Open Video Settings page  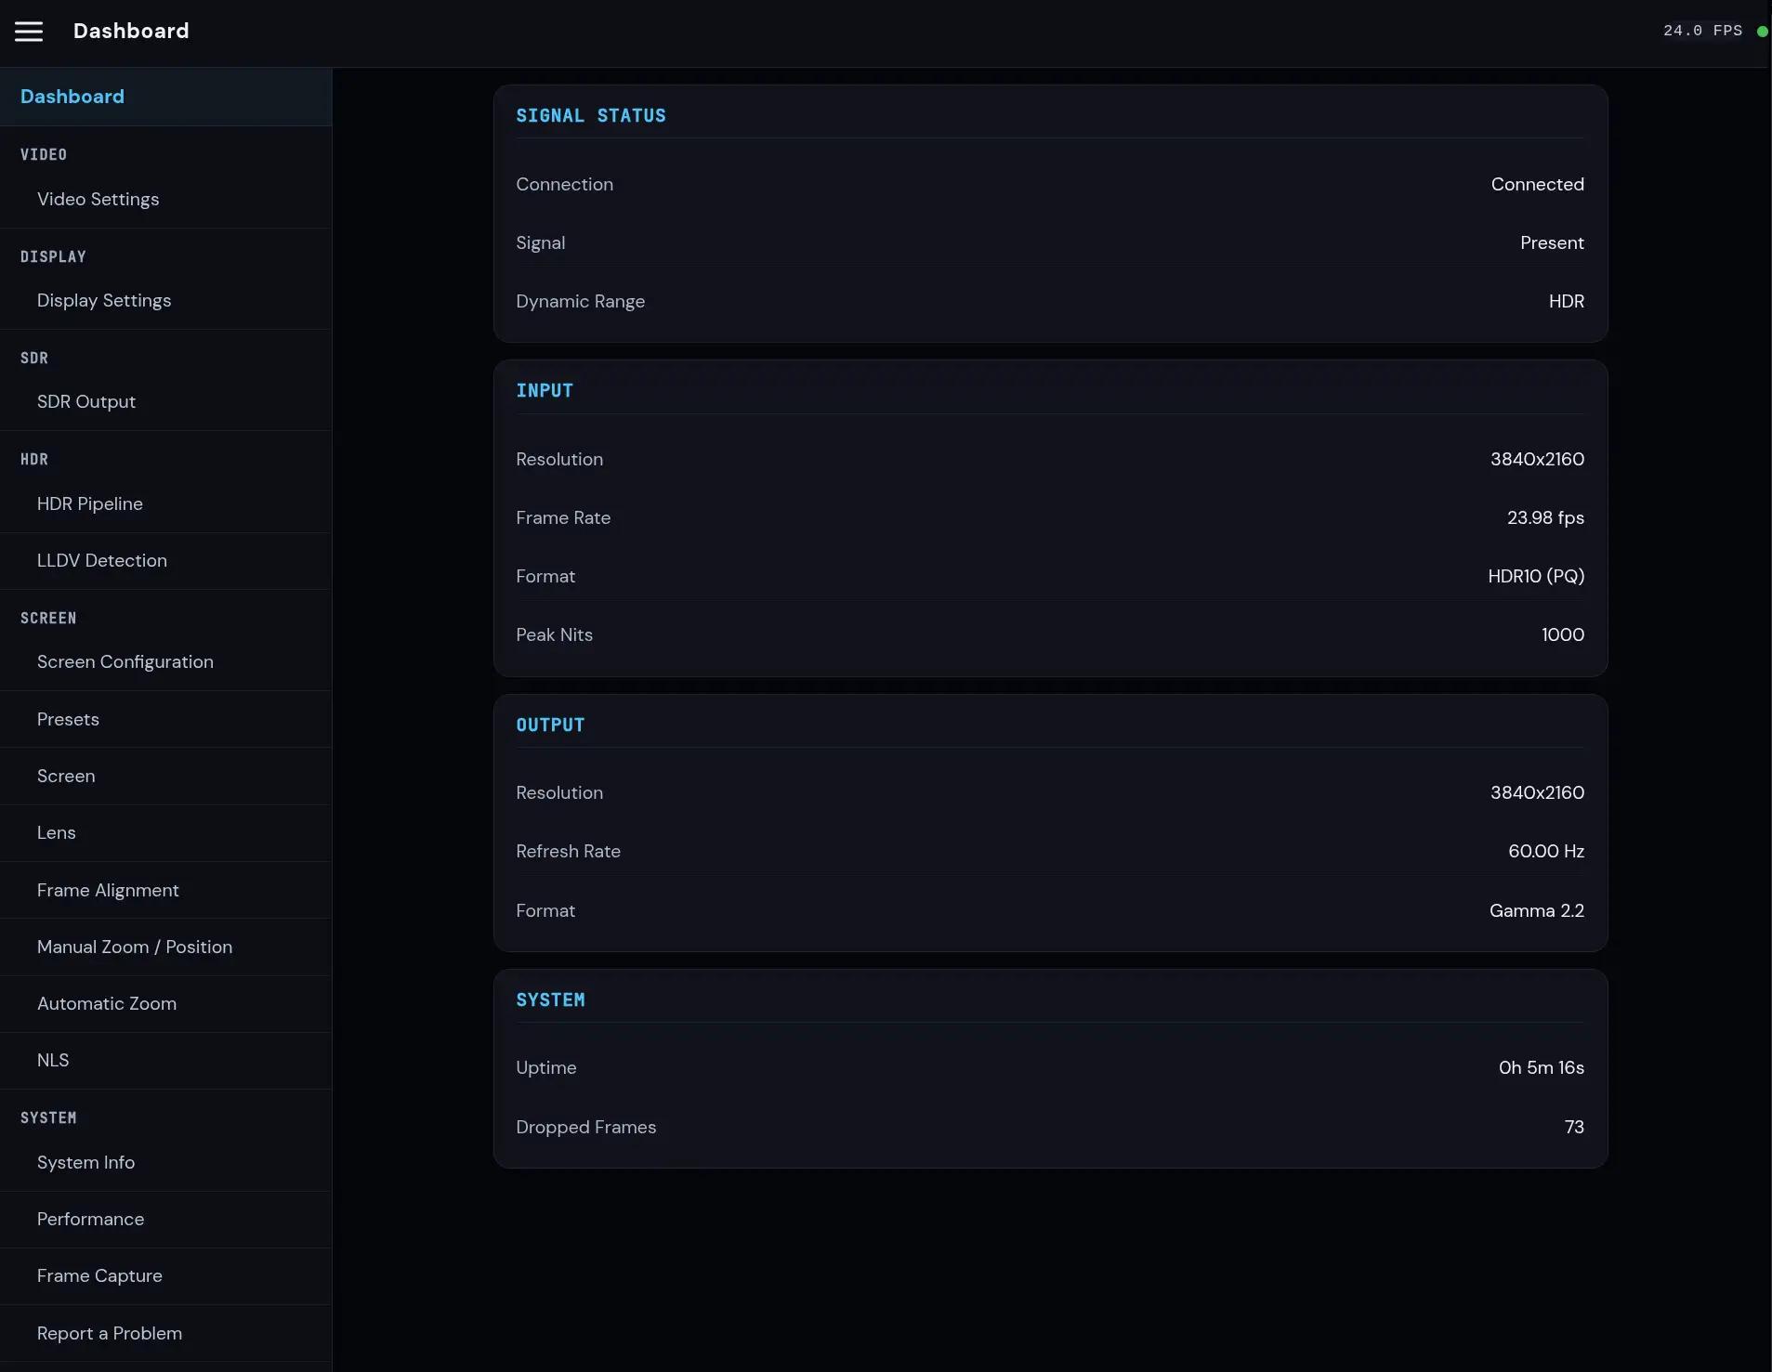165,200
